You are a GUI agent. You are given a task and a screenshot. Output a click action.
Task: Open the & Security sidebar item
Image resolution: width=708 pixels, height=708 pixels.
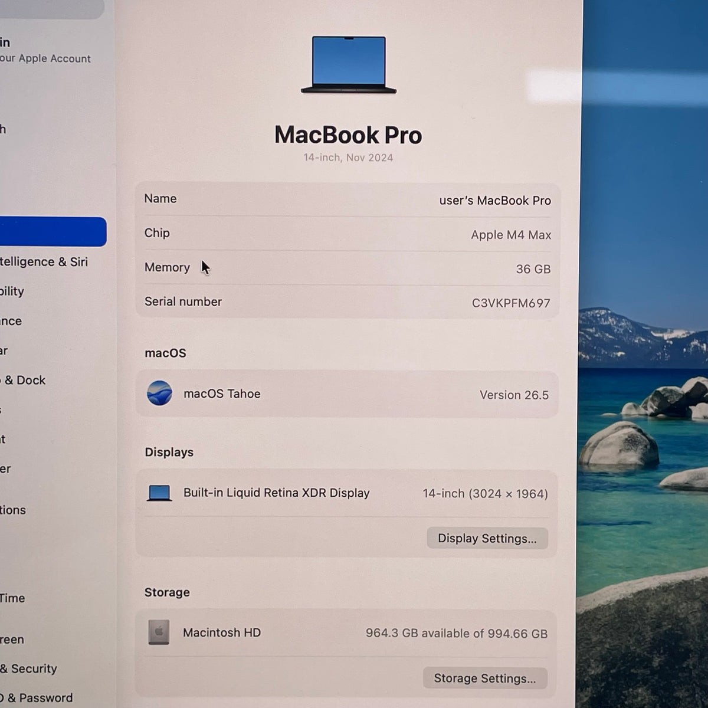click(x=28, y=668)
